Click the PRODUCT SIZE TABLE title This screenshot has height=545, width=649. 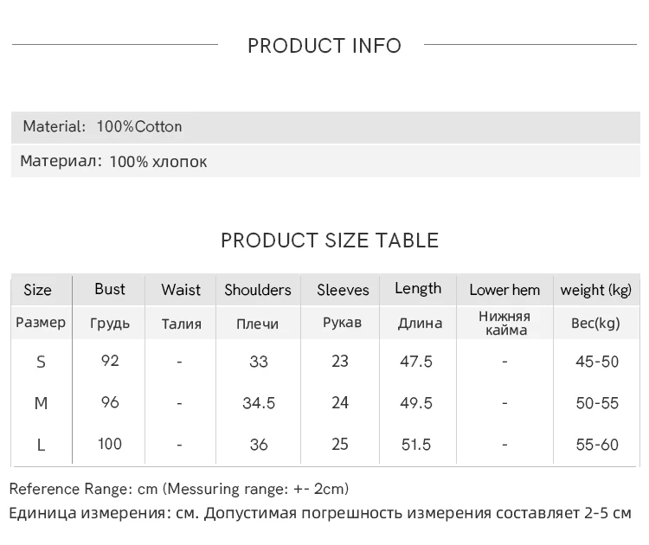330,240
